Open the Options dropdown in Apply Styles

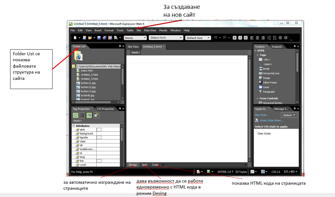pyautogui.click(x=289, y=115)
